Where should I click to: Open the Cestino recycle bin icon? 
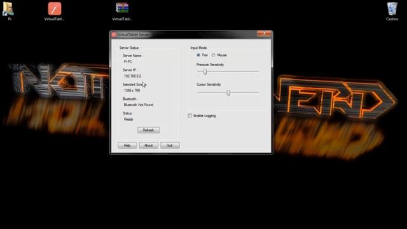point(392,9)
